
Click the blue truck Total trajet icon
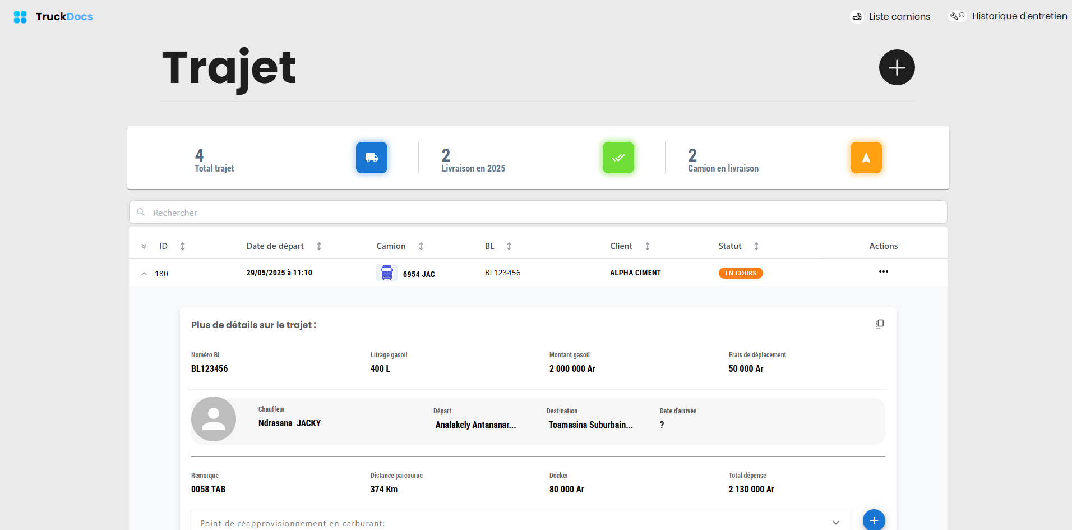pyautogui.click(x=371, y=158)
